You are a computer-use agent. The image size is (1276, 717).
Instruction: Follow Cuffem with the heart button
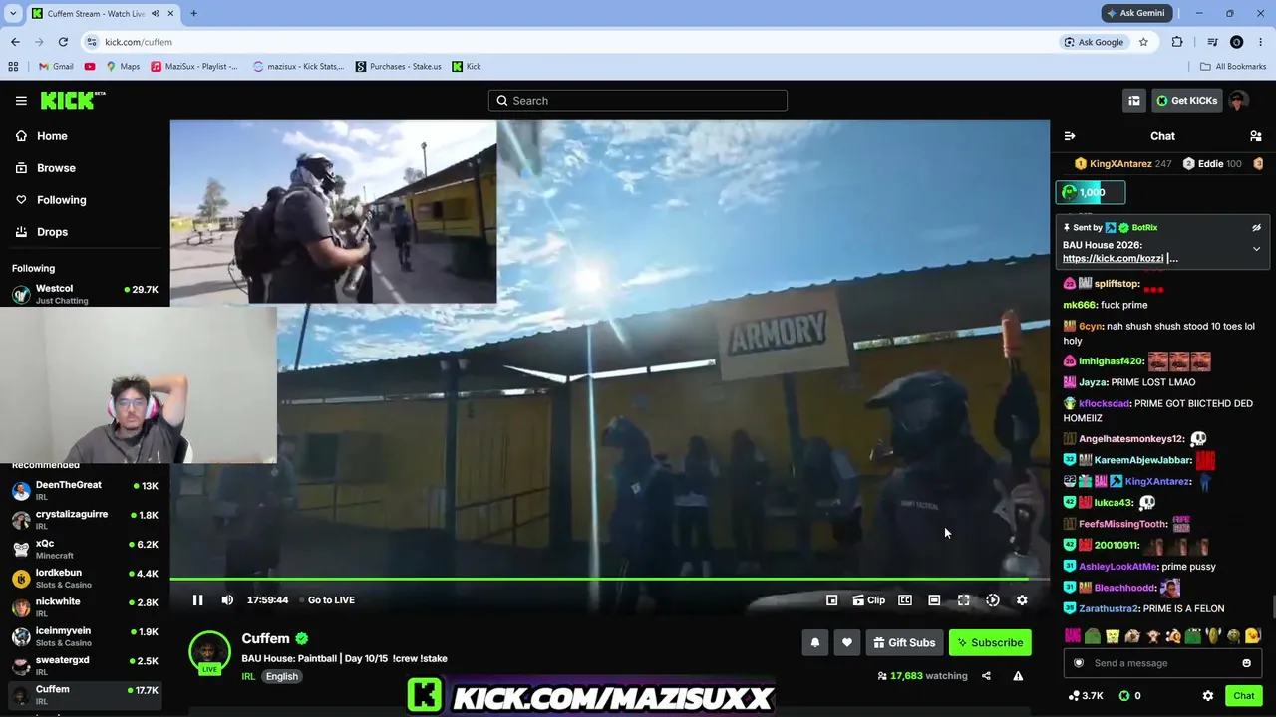pyautogui.click(x=847, y=643)
